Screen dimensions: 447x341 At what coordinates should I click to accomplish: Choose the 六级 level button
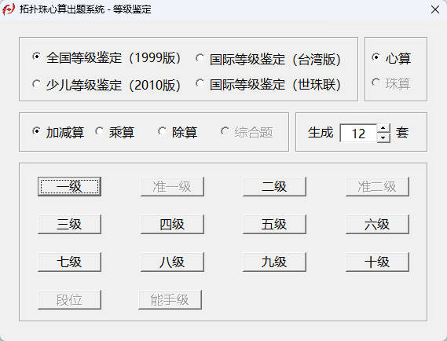(377, 225)
